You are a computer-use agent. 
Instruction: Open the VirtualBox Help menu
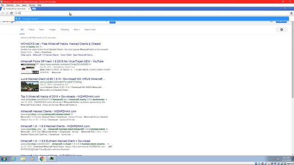pos(39,5)
